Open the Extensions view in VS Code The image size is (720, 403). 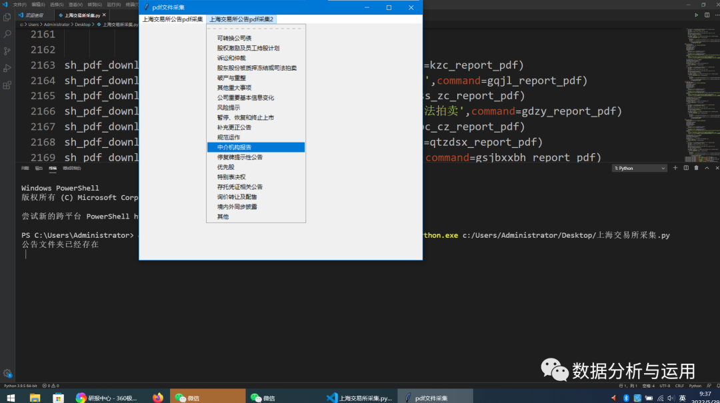tap(7, 85)
